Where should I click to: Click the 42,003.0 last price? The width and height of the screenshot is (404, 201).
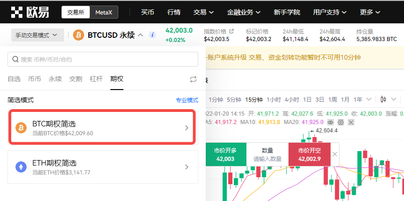pyautogui.click(x=179, y=31)
